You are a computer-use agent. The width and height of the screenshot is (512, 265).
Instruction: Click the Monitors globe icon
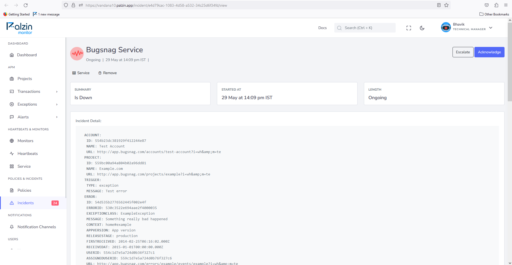[12, 141]
